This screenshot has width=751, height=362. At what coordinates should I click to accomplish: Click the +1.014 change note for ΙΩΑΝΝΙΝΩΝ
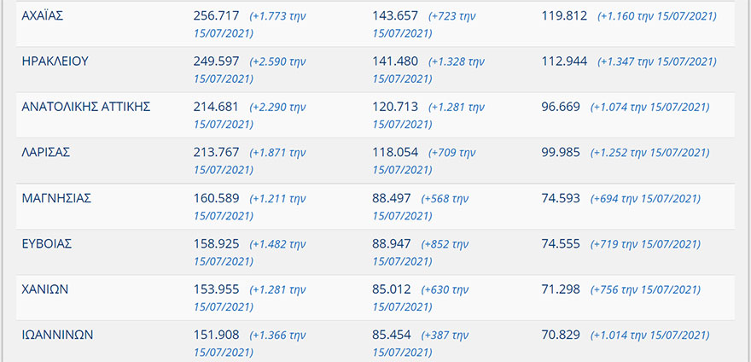pyautogui.click(x=653, y=336)
